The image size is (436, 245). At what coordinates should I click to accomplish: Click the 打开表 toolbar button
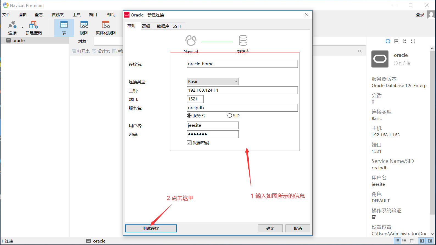(81, 51)
